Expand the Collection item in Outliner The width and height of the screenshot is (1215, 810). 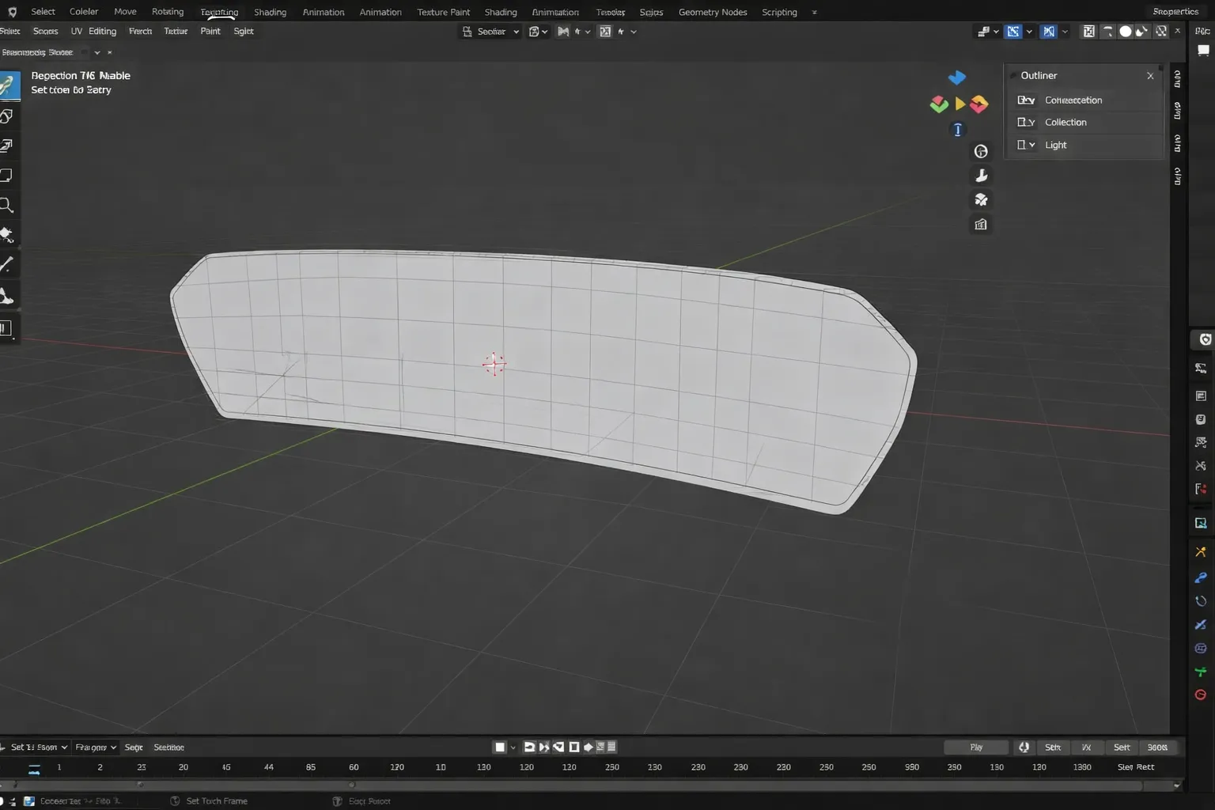coord(1031,123)
